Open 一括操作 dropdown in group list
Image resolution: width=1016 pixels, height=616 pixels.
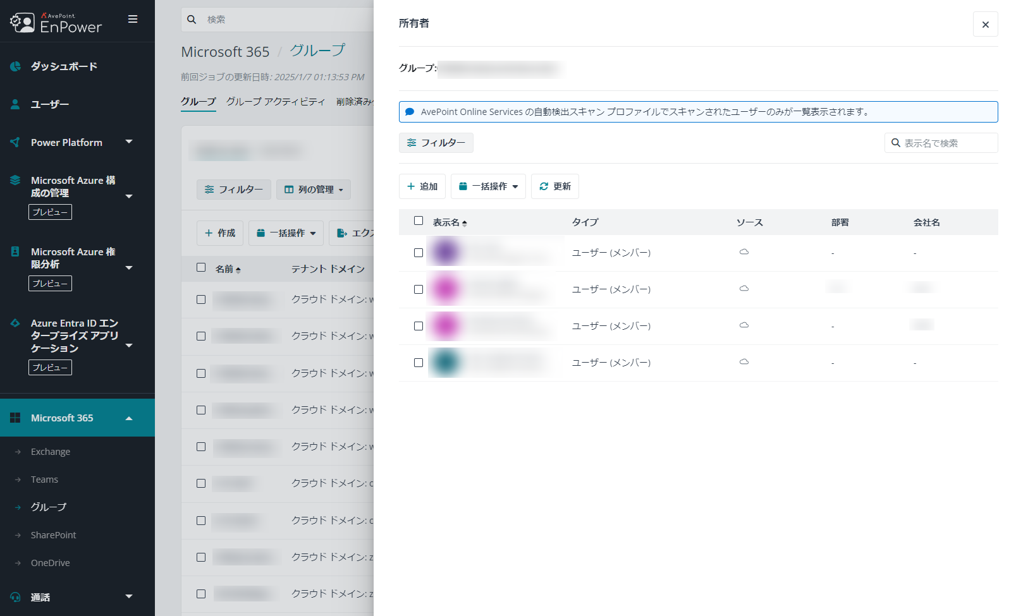[x=286, y=233]
